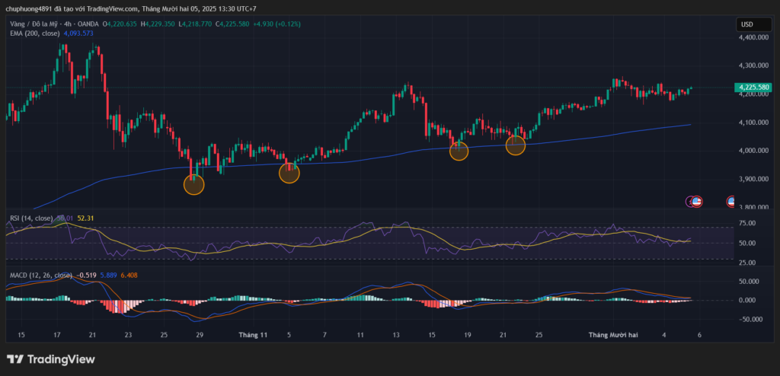Click the Tháng 11 label on time axis
Screen dimensions: 780x376
tap(252, 335)
